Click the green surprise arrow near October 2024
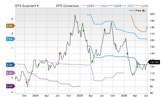163x97 pixels. click(71, 34)
